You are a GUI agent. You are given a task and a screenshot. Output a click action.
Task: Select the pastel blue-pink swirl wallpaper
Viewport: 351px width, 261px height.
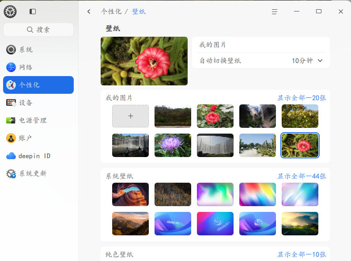point(300,194)
